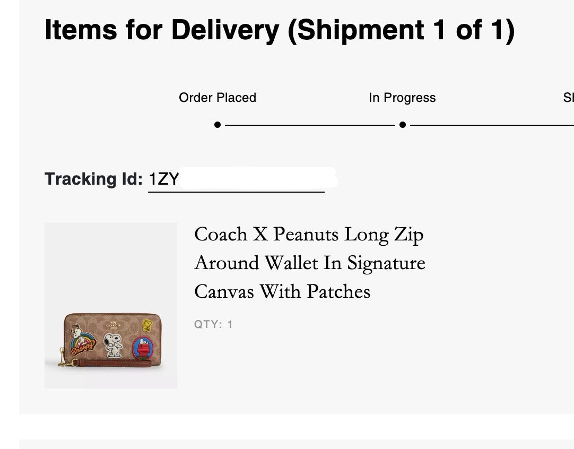Screen dimensions: 574x449
Task: Click the rainbow Snoopy sticker on the product photo
Action: click(x=82, y=342)
